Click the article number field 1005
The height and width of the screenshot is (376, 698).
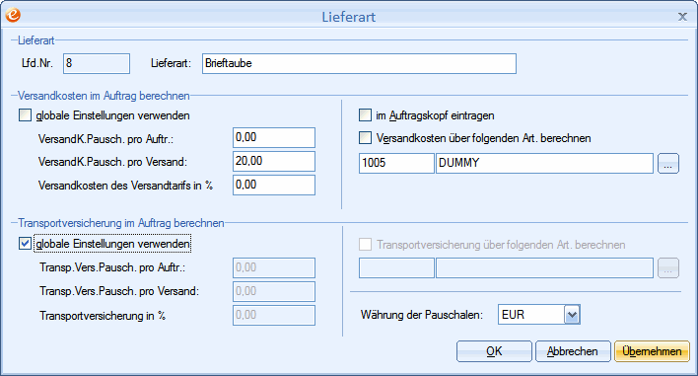coord(396,163)
